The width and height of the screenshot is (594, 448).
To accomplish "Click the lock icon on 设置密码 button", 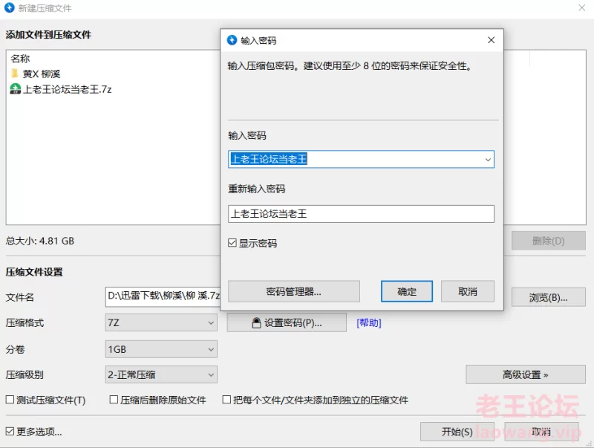I will (x=256, y=322).
